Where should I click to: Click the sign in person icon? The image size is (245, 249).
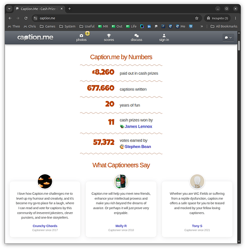click(x=164, y=35)
